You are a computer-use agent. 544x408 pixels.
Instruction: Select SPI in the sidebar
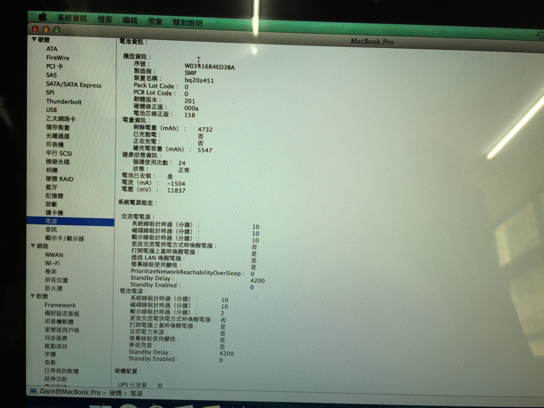pyautogui.click(x=50, y=92)
